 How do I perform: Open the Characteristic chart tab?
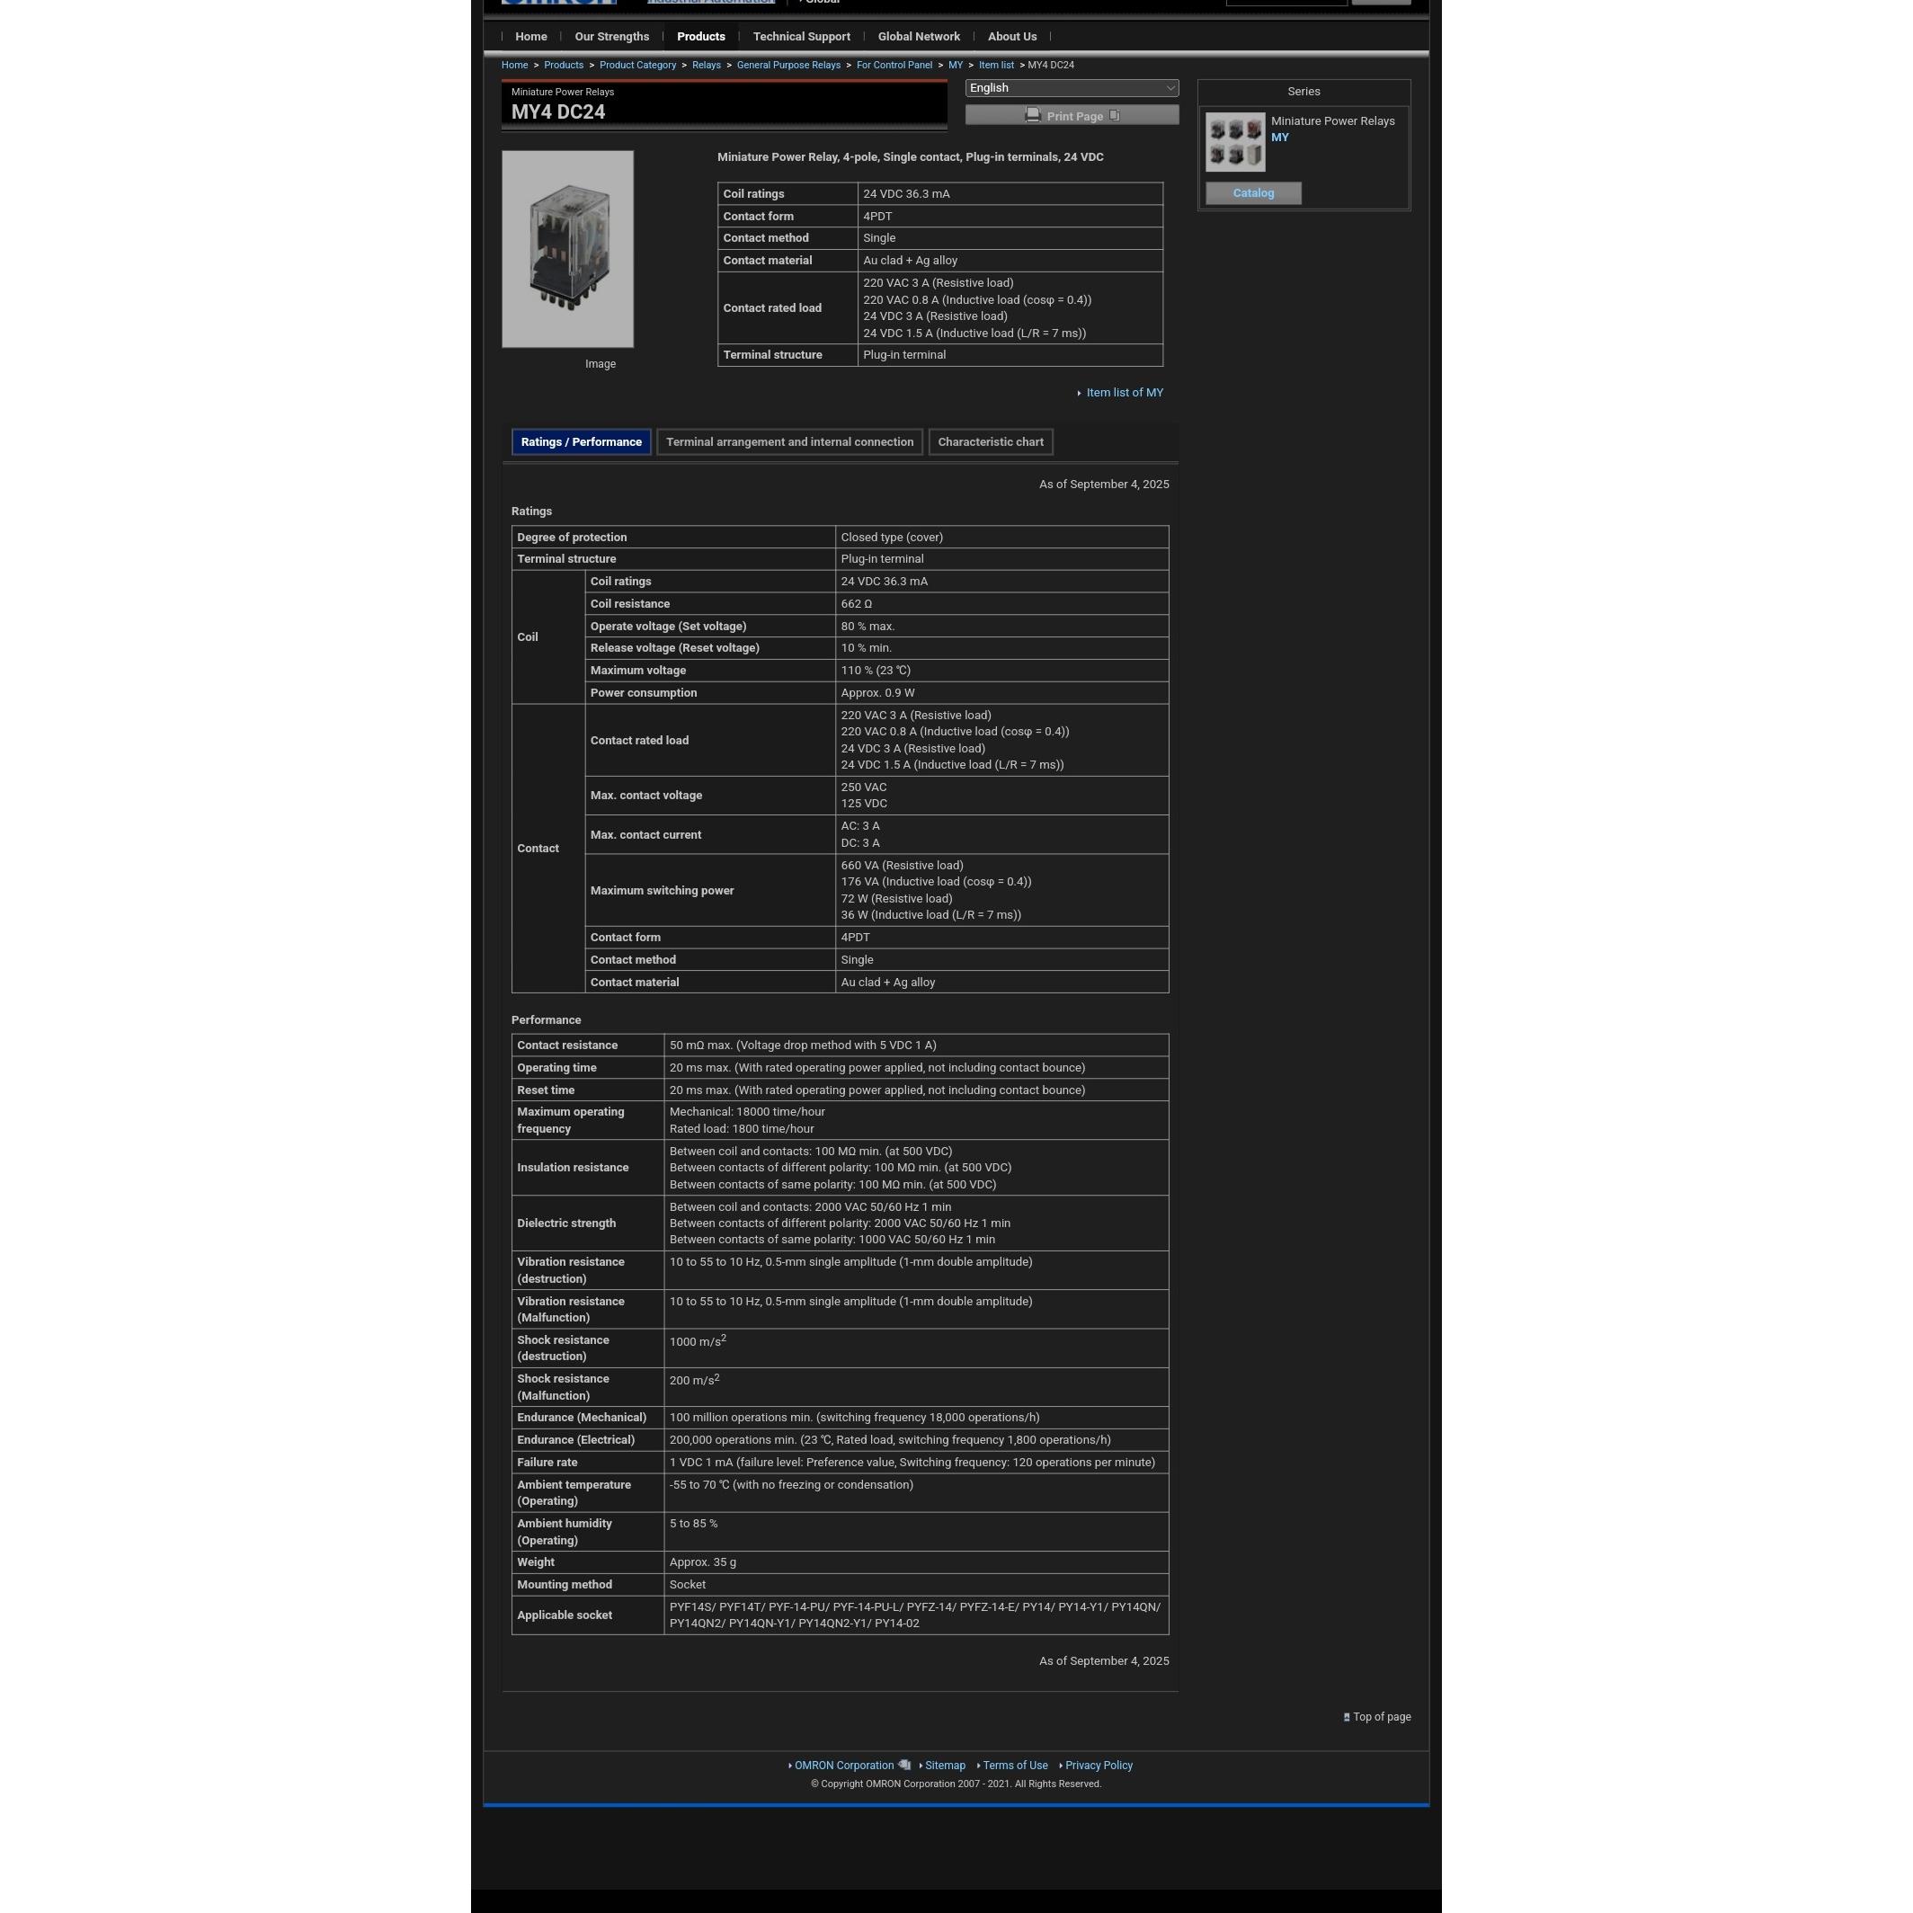[990, 442]
